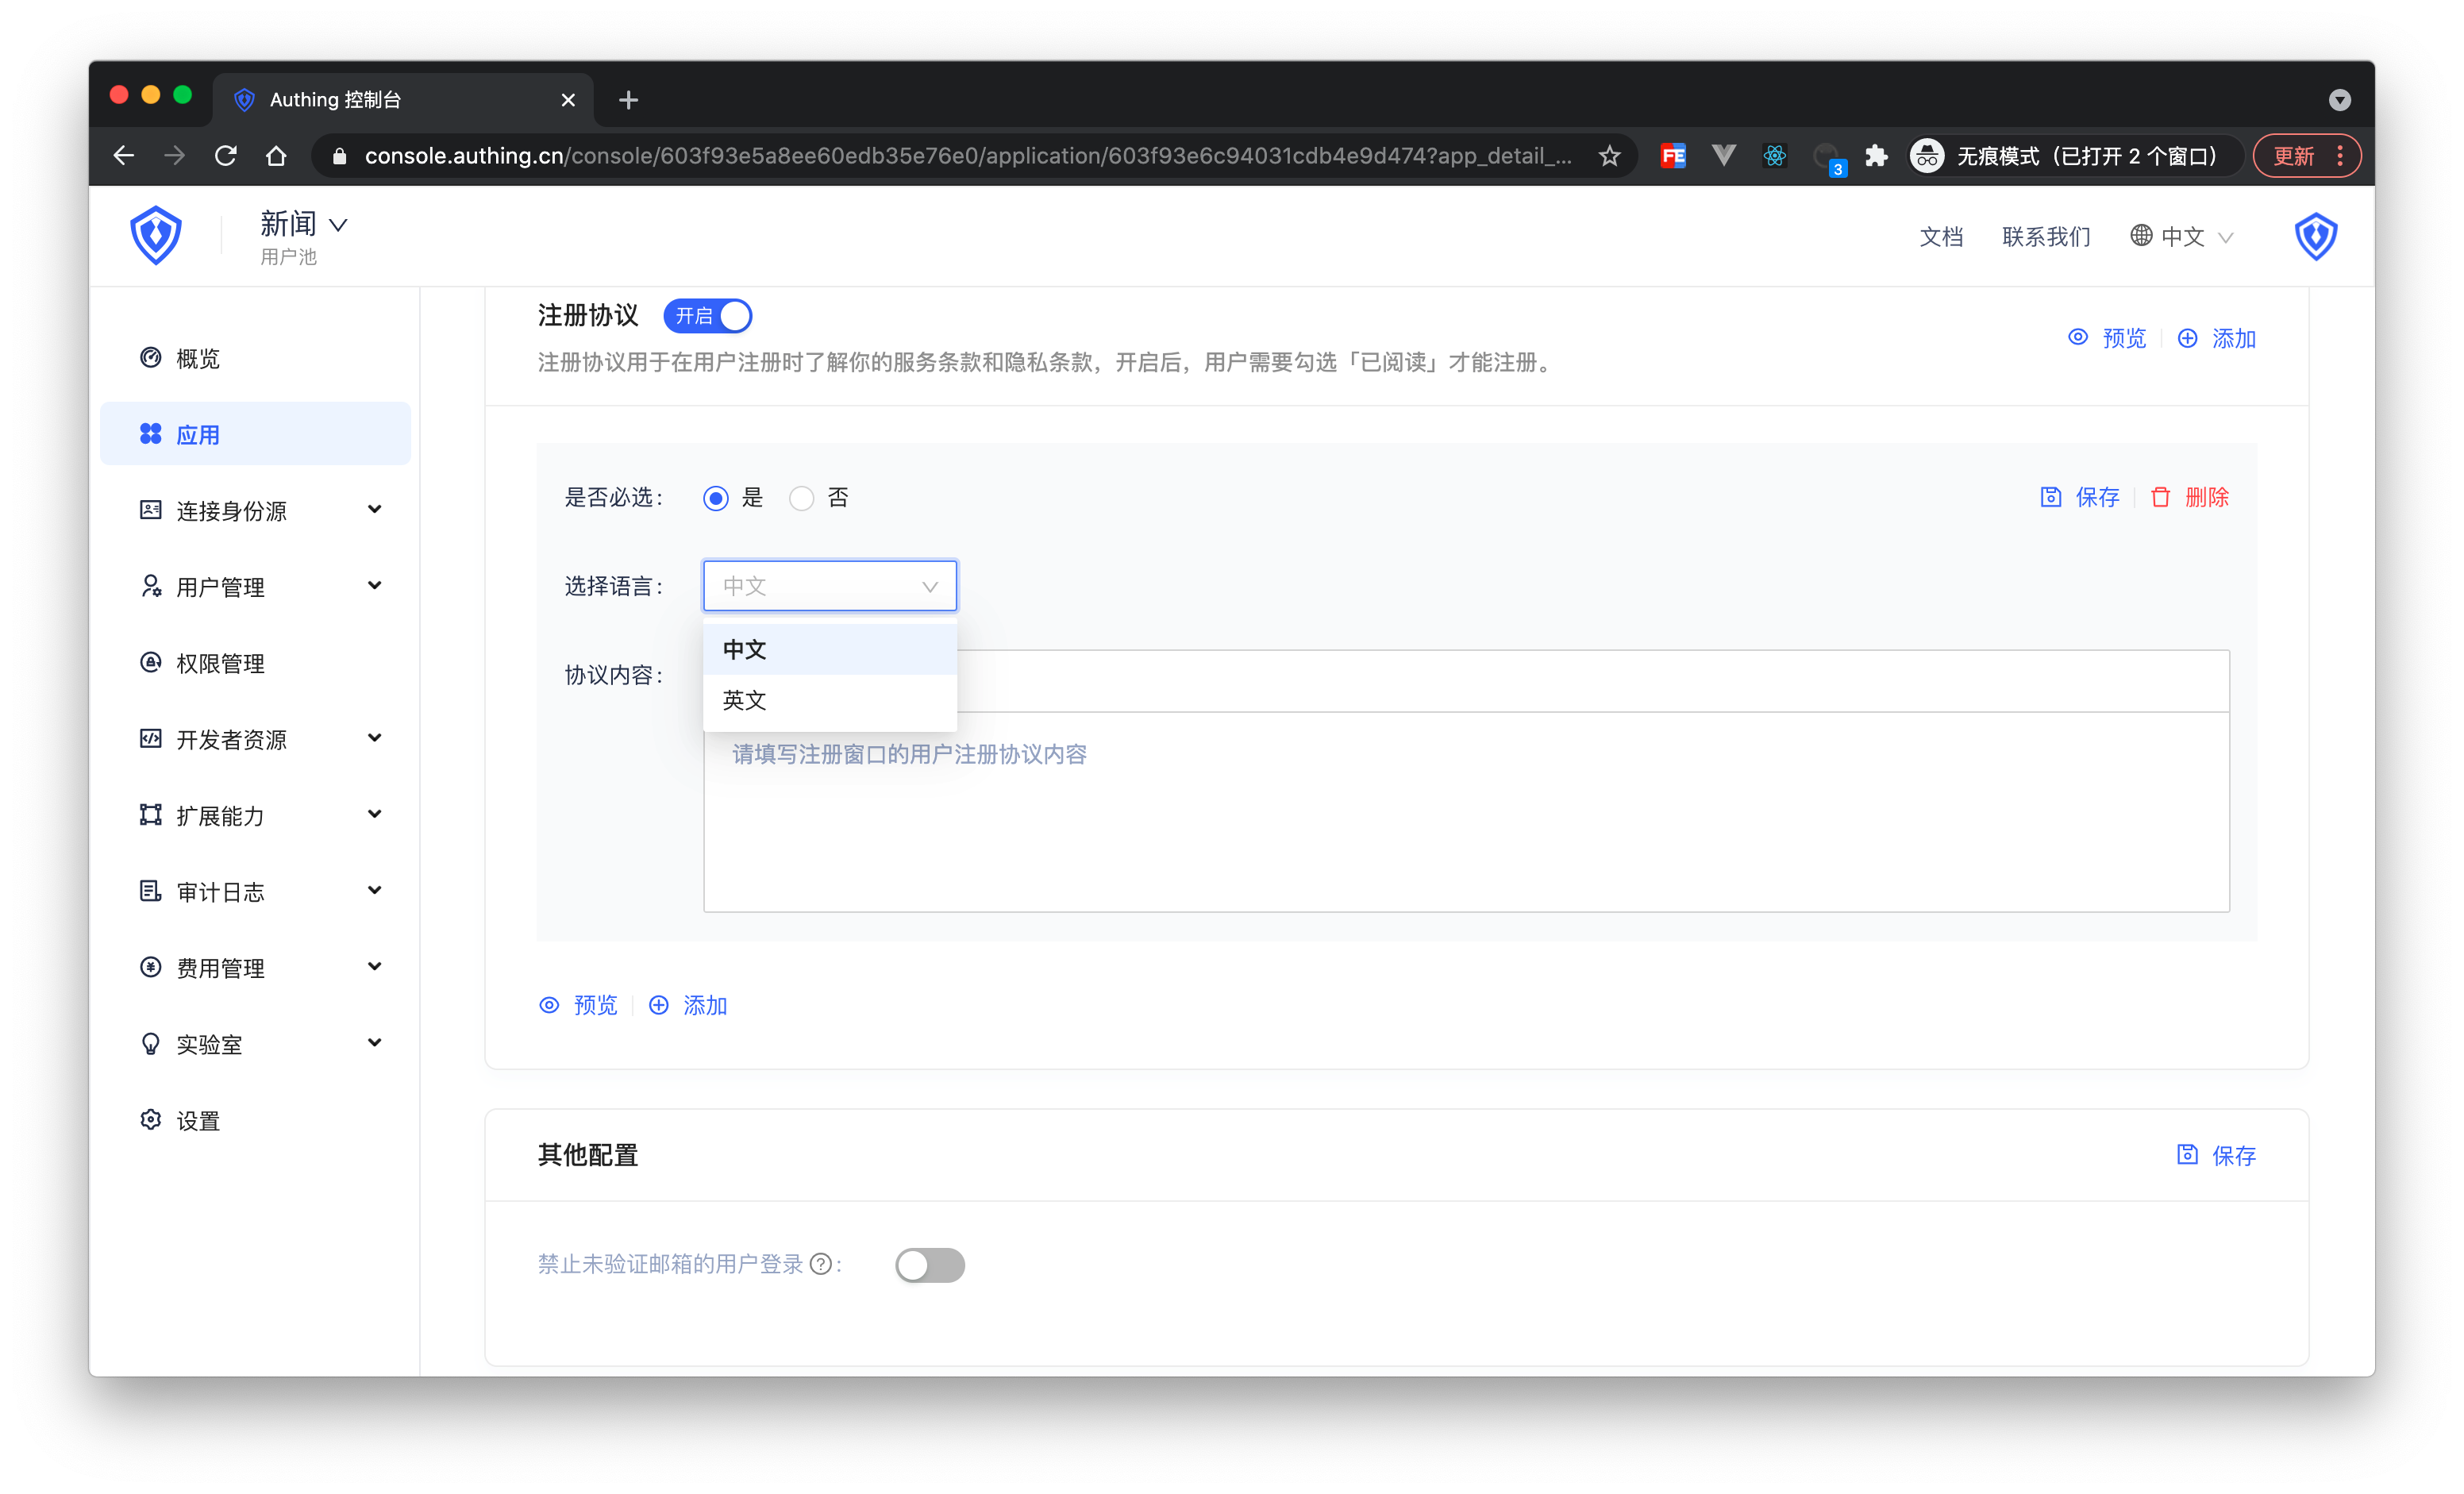Choose 英文 from the language dropdown
Image resolution: width=2464 pixels, height=1494 pixels.
coord(745,700)
